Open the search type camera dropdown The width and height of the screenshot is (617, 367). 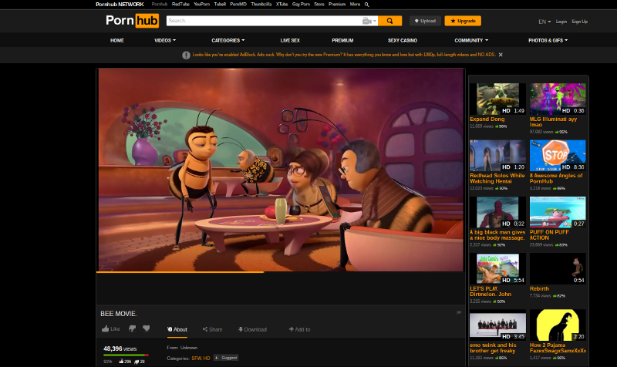[369, 21]
